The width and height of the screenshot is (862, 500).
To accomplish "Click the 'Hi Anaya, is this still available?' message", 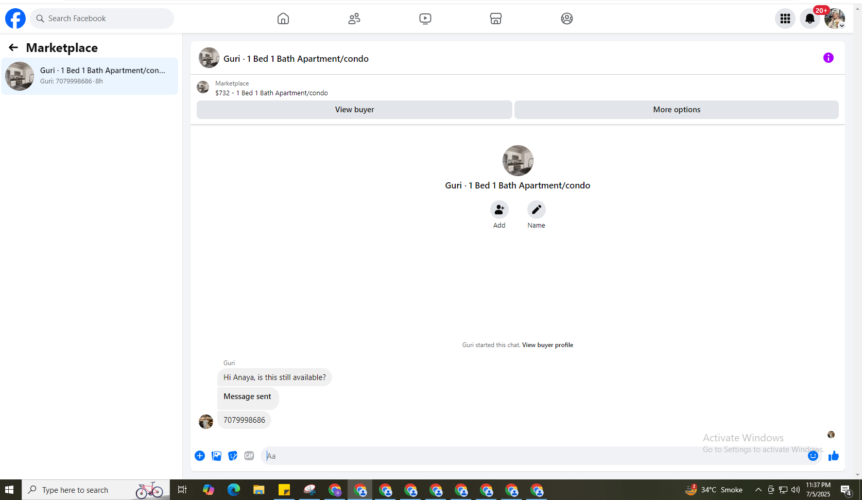I will point(274,377).
